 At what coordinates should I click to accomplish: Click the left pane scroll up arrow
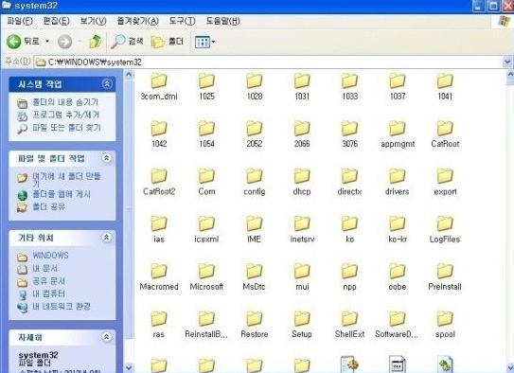[x=129, y=75]
